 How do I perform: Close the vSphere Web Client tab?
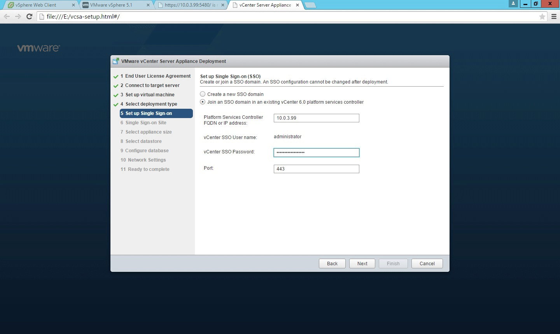[73, 5]
